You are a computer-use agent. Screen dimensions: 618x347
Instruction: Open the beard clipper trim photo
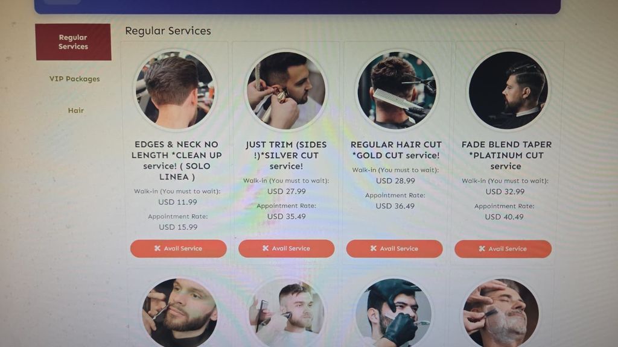pos(287,313)
